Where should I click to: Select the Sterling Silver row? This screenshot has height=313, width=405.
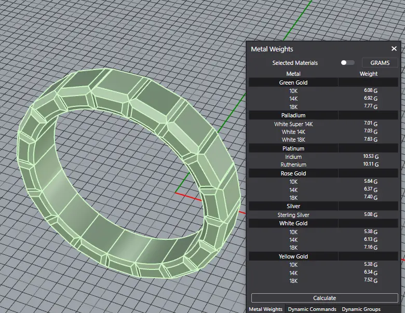pos(293,215)
